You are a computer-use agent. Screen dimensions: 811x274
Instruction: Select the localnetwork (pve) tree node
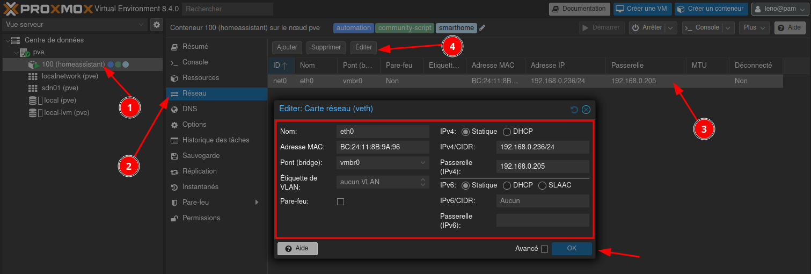tap(70, 76)
